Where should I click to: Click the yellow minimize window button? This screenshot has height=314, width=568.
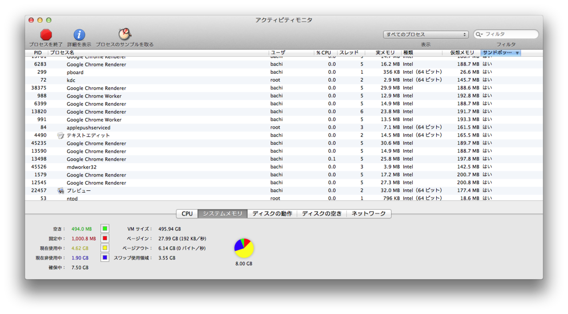pyautogui.click(x=40, y=20)
